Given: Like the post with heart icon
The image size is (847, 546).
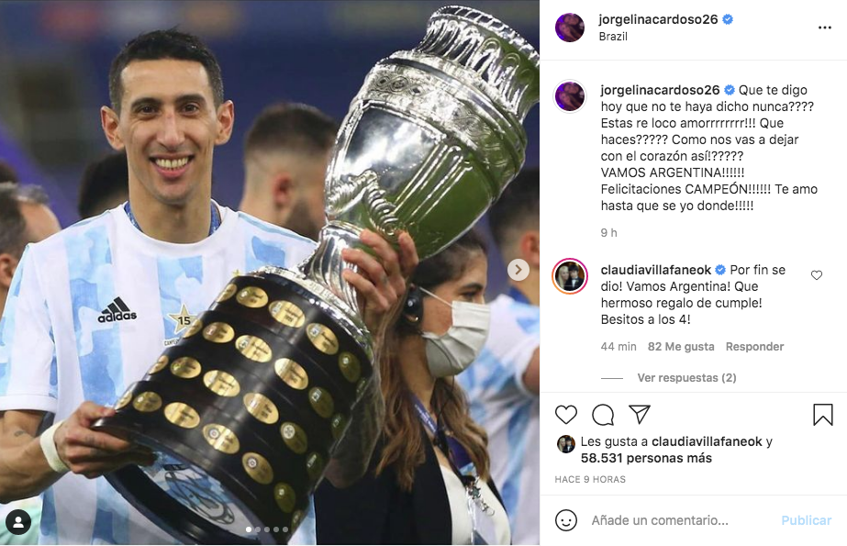Looking at the screenshot, I should point(566,415).
